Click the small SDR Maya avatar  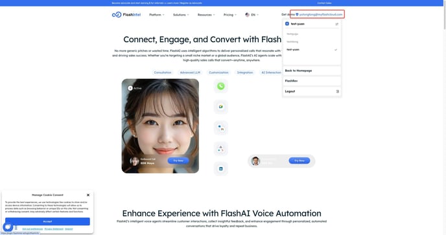(134, 161)
